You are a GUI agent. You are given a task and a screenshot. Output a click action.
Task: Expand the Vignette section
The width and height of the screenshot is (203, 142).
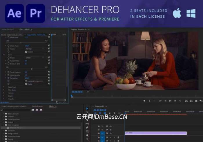(3, 99)
